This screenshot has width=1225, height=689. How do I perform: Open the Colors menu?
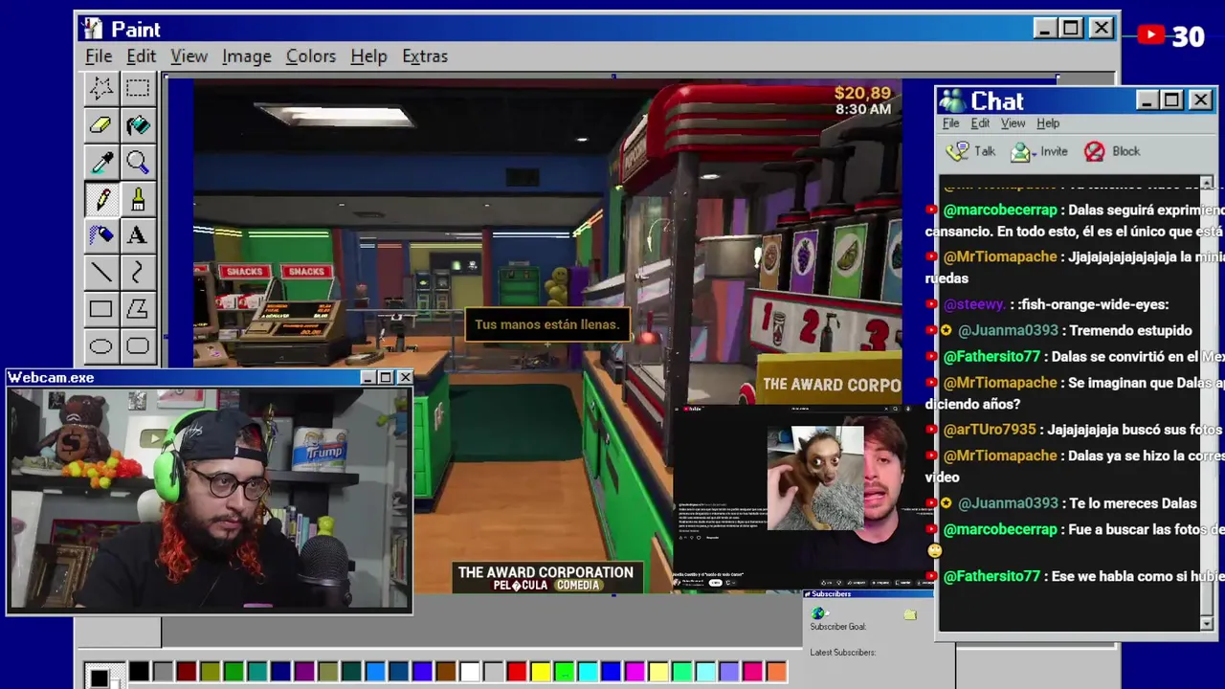pos(311,56)
